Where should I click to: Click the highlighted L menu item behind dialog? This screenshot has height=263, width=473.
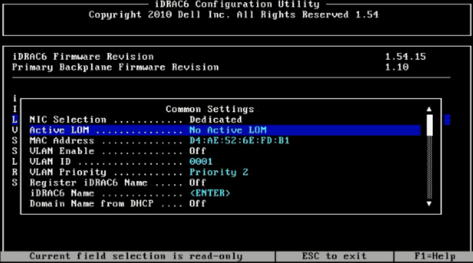[14, 119]
